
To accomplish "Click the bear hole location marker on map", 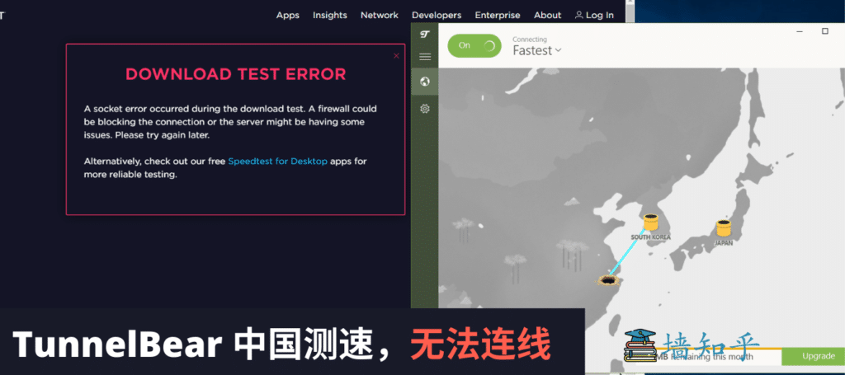I will (x=607, y=279).
